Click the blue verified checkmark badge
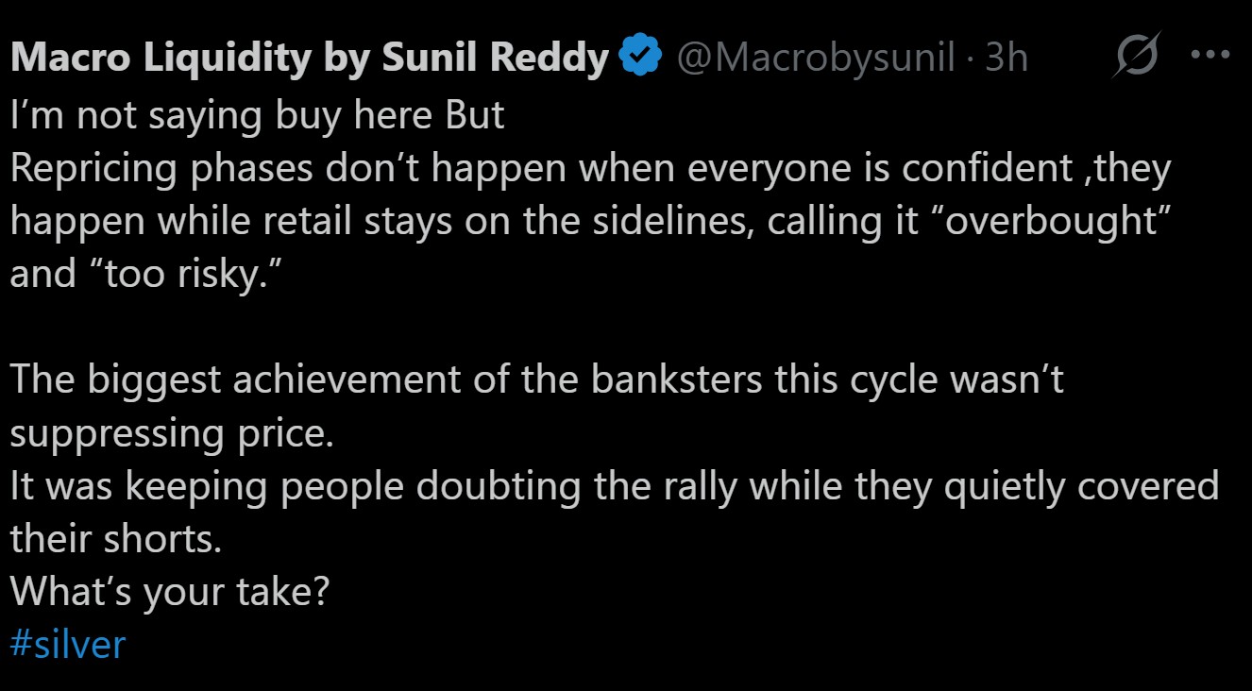 click(x=639, y=59)
